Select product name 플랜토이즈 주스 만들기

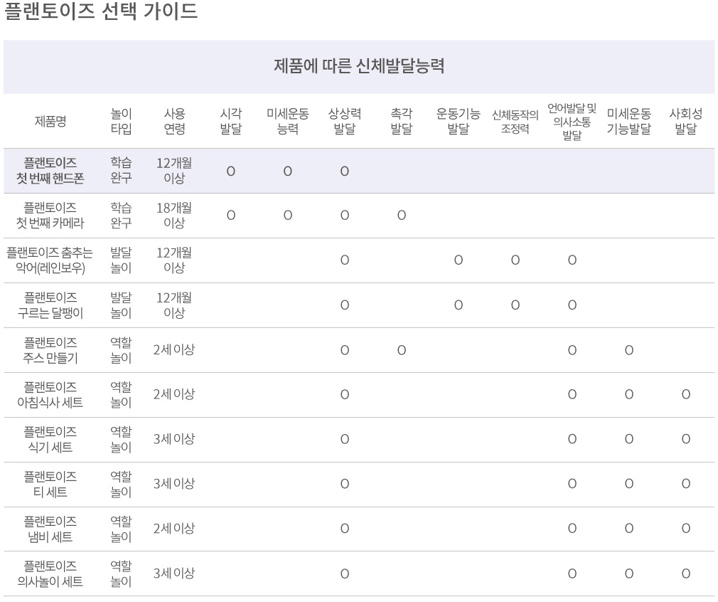[x=50, y=350]
